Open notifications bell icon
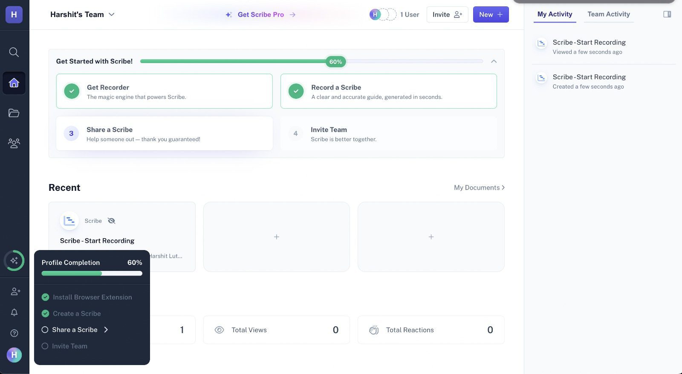Viewport: 682px width, 374px height. tap(14, 312)
